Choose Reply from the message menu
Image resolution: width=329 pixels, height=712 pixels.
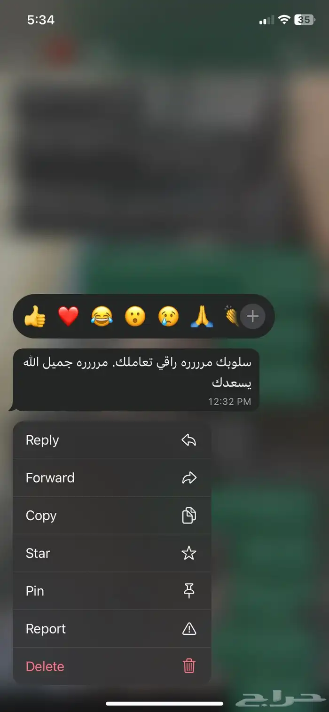click(112, 440)
